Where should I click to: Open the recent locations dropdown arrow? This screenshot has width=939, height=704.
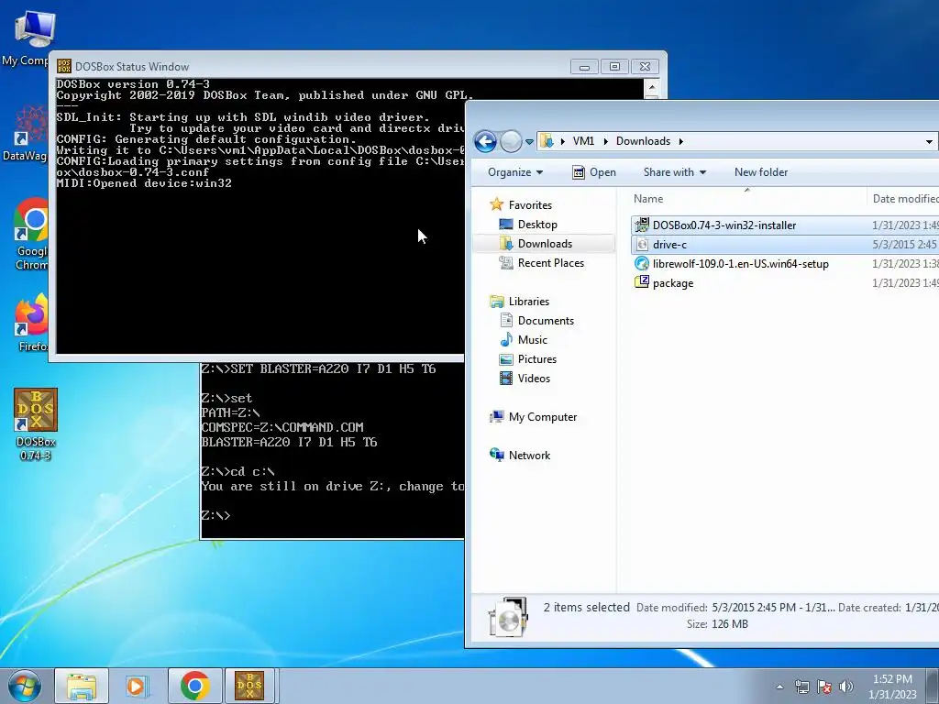[529, 142]
